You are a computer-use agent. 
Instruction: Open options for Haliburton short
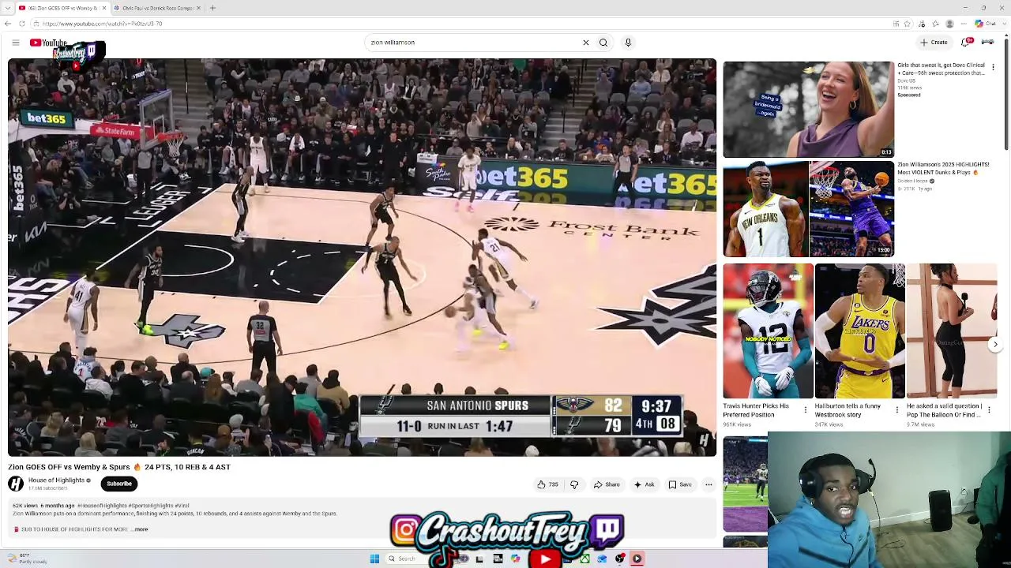pos(897,410)
